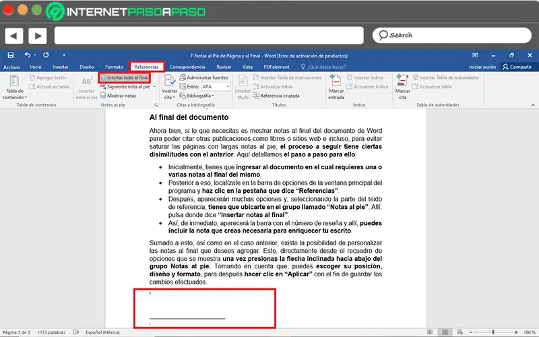Open Customize Quick Access Toolbar dropdown
The width and height of the screenshot is (539, 337).
click(x=64, y=55)
